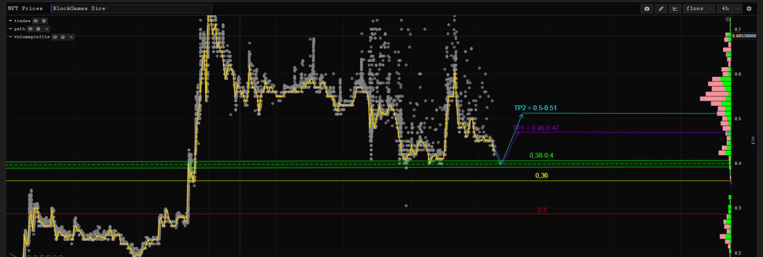Image resolution: width=763 pixels, height=257 pixels.
Task: Click the ETH axis unit label
Action: tap(753, 140)
